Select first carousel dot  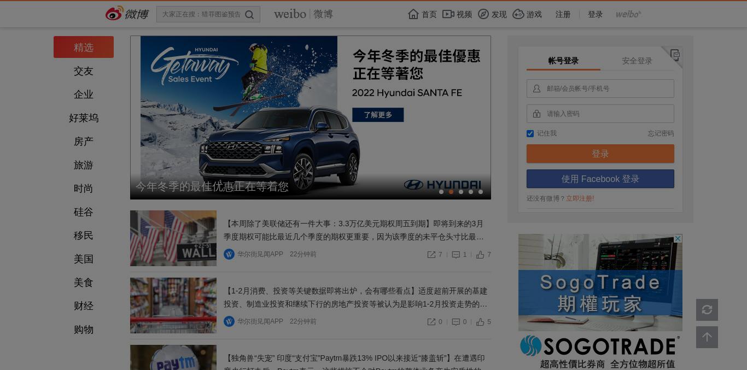coord(441,192)
